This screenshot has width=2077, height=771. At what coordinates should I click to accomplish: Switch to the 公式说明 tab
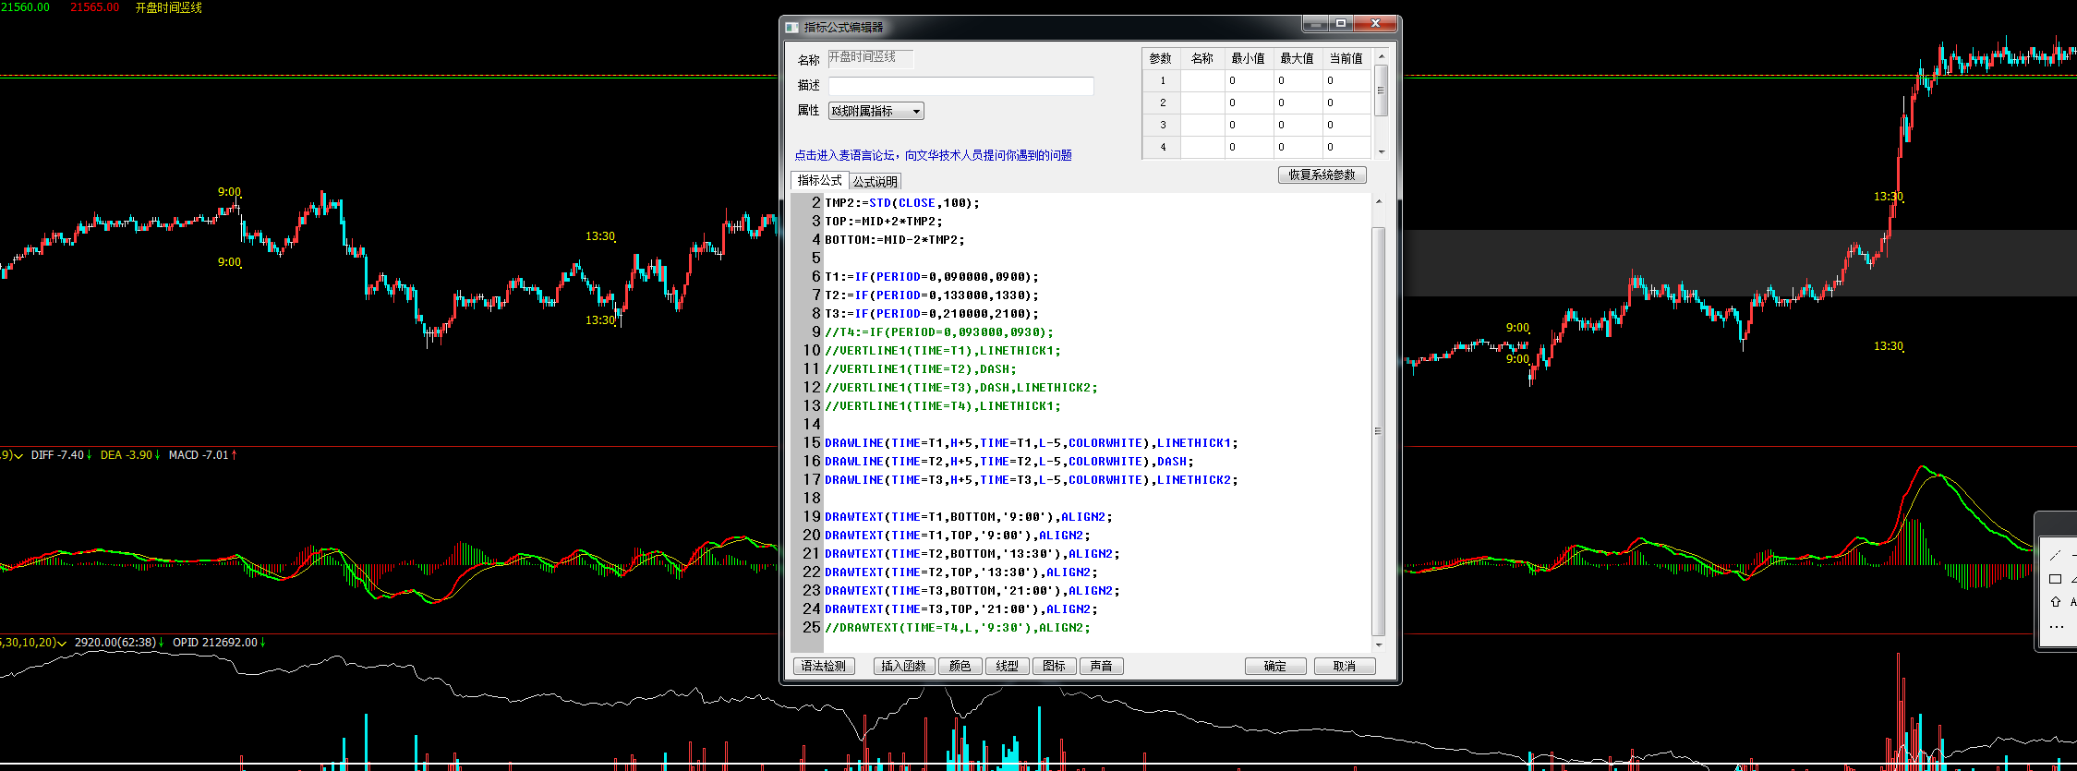pos(875,182)
